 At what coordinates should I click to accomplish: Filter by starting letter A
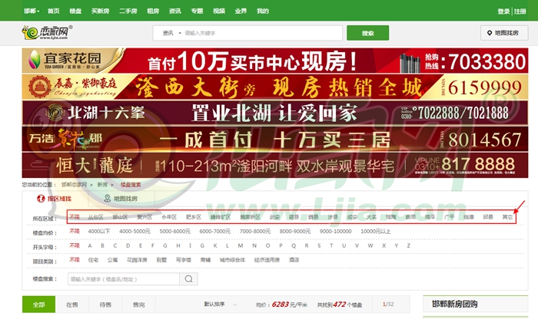(90, 245)
